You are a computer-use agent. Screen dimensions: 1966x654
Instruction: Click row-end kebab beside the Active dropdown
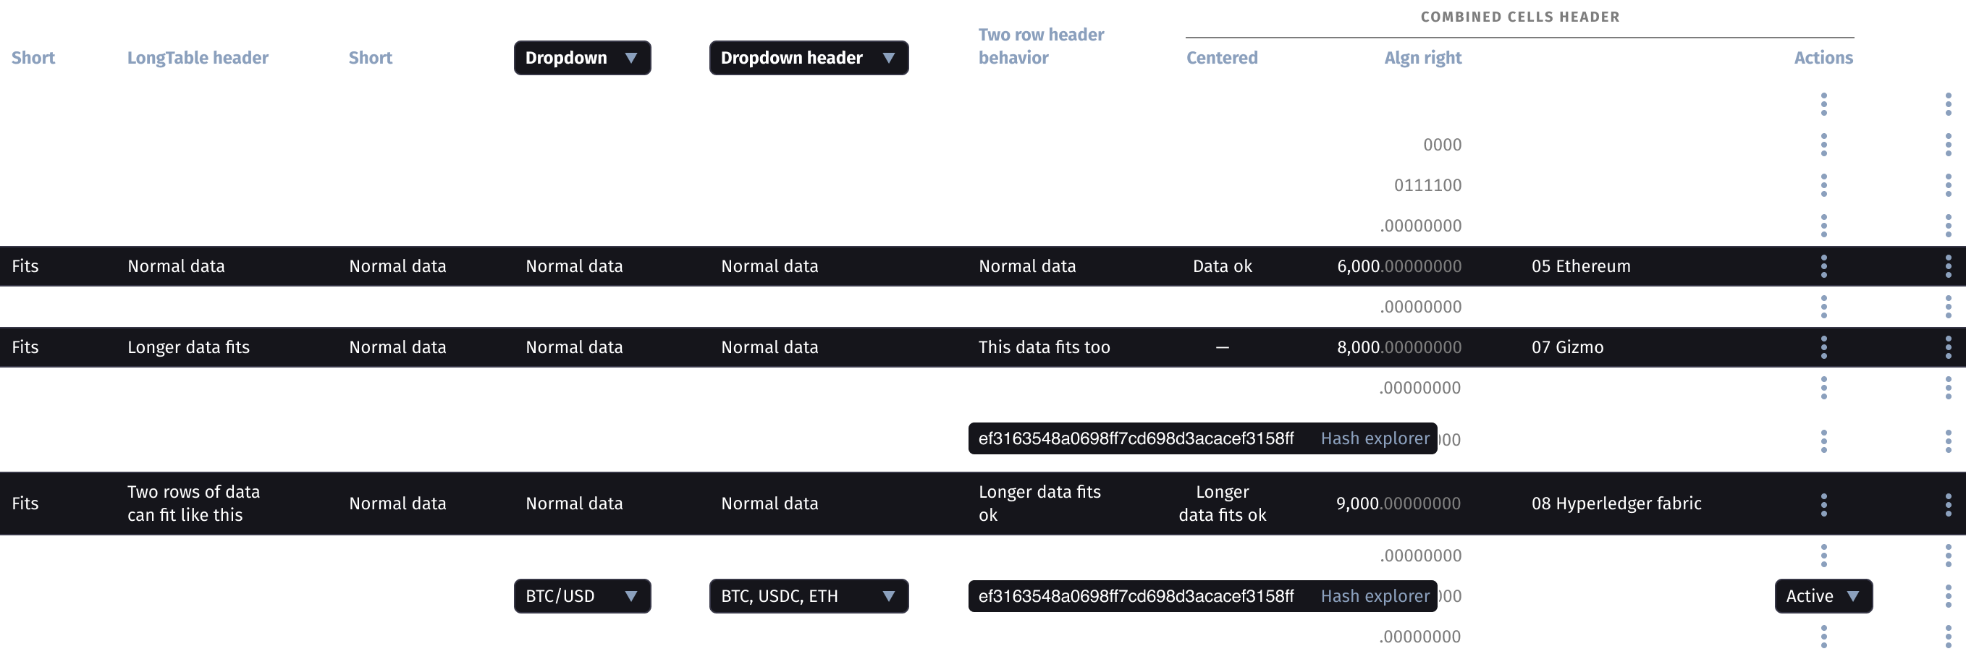(x=1948, y=596)
